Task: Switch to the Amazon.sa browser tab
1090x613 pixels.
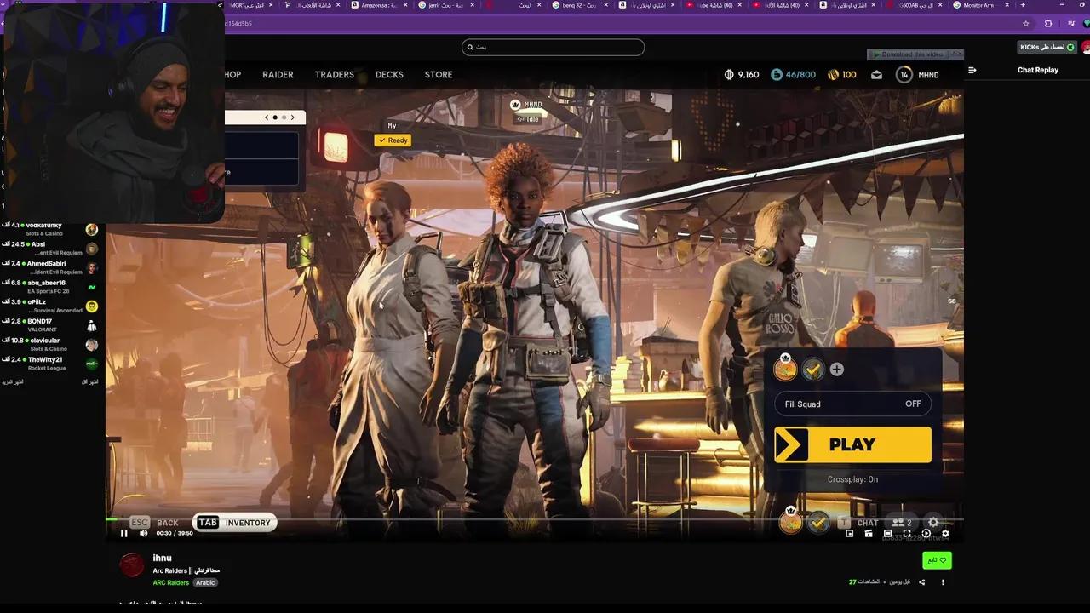Action: (x=379, y=5)
